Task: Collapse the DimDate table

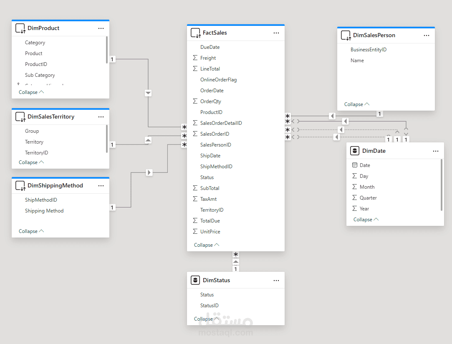Action: point(366,220)
